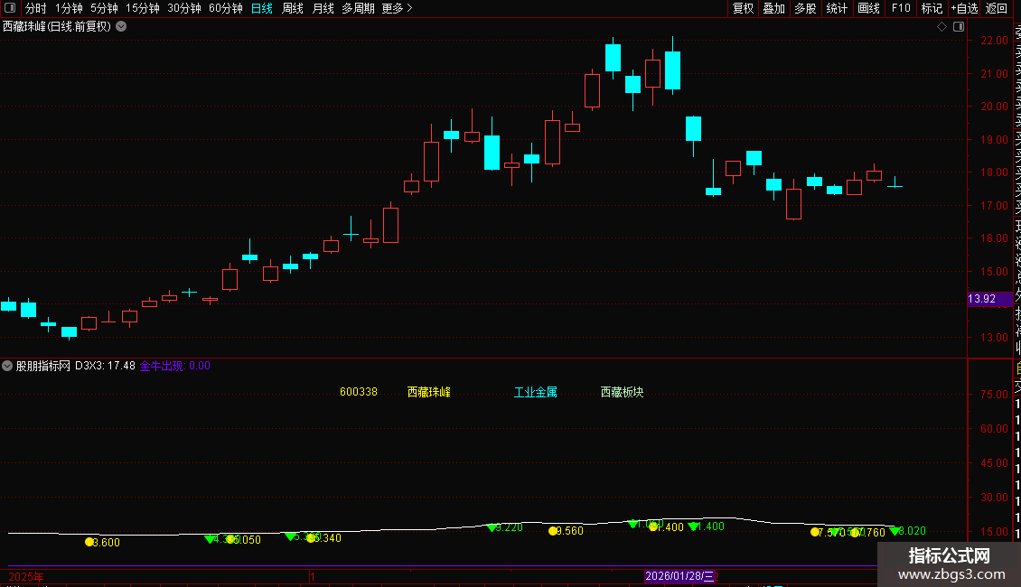
Task: Click the 2025年 year label on time axis
Action: click(26, 576)
